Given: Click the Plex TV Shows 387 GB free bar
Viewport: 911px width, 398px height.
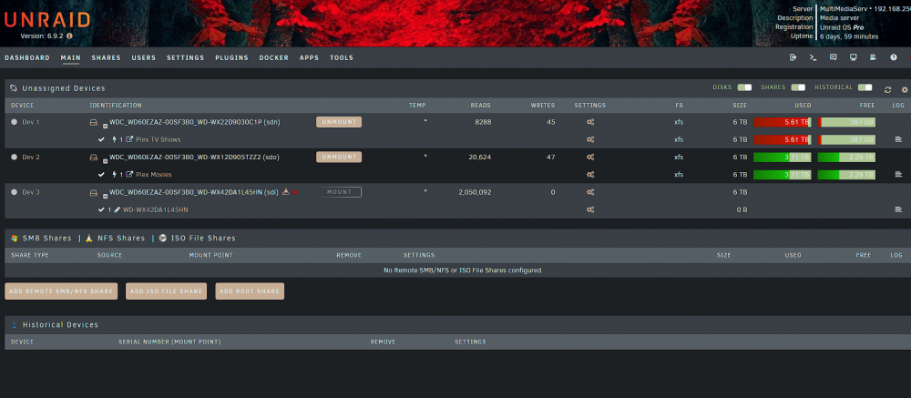Looking at the screenshot, I should point(846,139).
